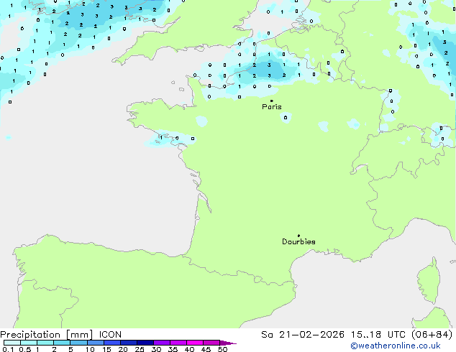Pick the 25–30 mm dark navy swatch

[x=145, y=343]
